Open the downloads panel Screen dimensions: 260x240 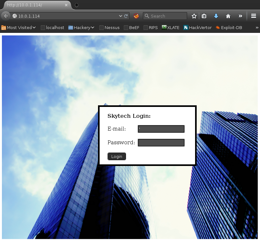tap(216, 16)
